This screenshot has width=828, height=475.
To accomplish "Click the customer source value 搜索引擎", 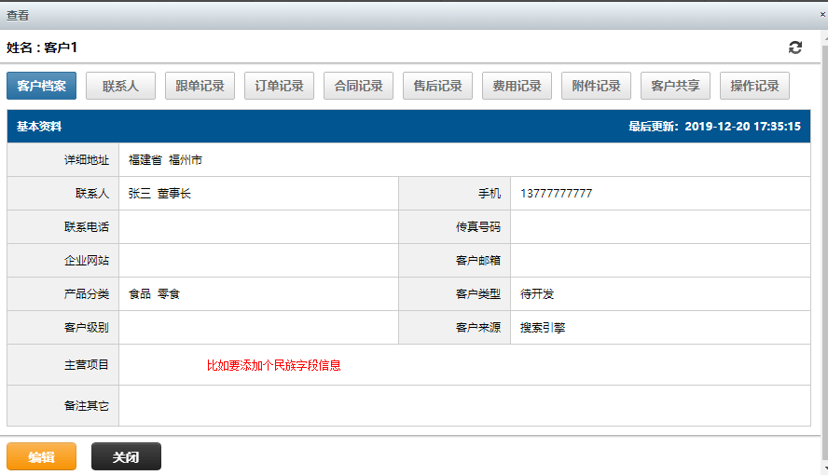I will 543,328.
